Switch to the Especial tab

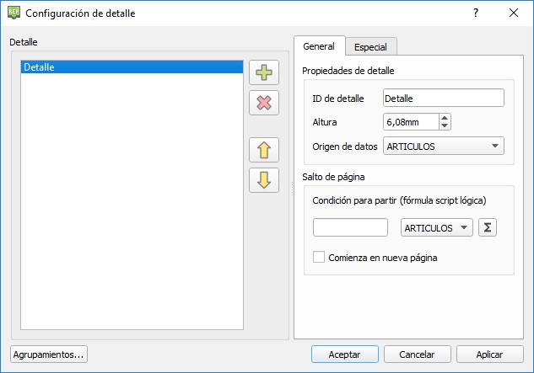click(371, 47)
